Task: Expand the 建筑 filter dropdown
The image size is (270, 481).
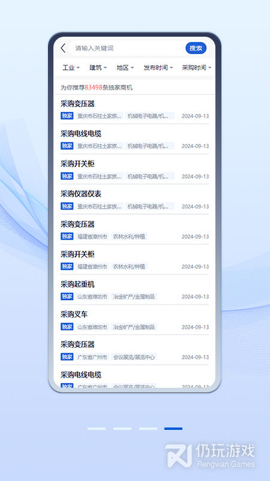Action: [98, 68]
